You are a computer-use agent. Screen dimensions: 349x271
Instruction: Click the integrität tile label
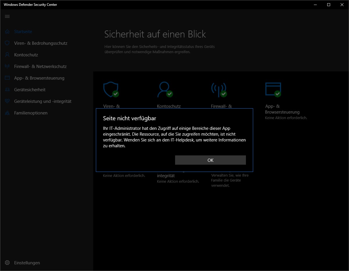(x=166, y=176)
